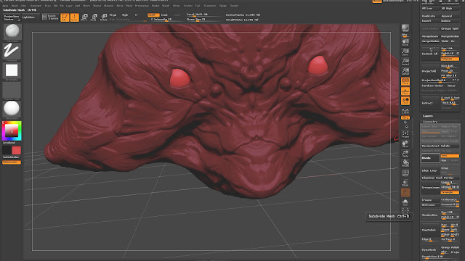Open the Transform menu
Viewport: 465px width, 261px height.
click(210, 6)
